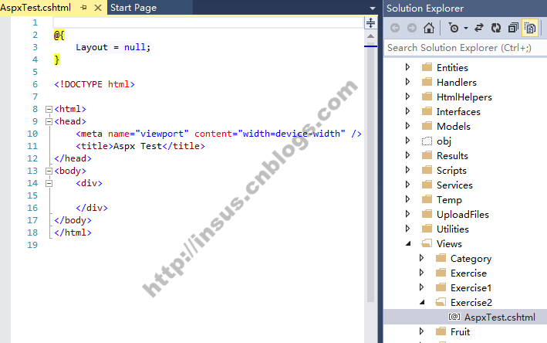The image size is (547, 343).
Task: Click Solution Explorer Back arrow icon
Action: [x=395, y=28]
